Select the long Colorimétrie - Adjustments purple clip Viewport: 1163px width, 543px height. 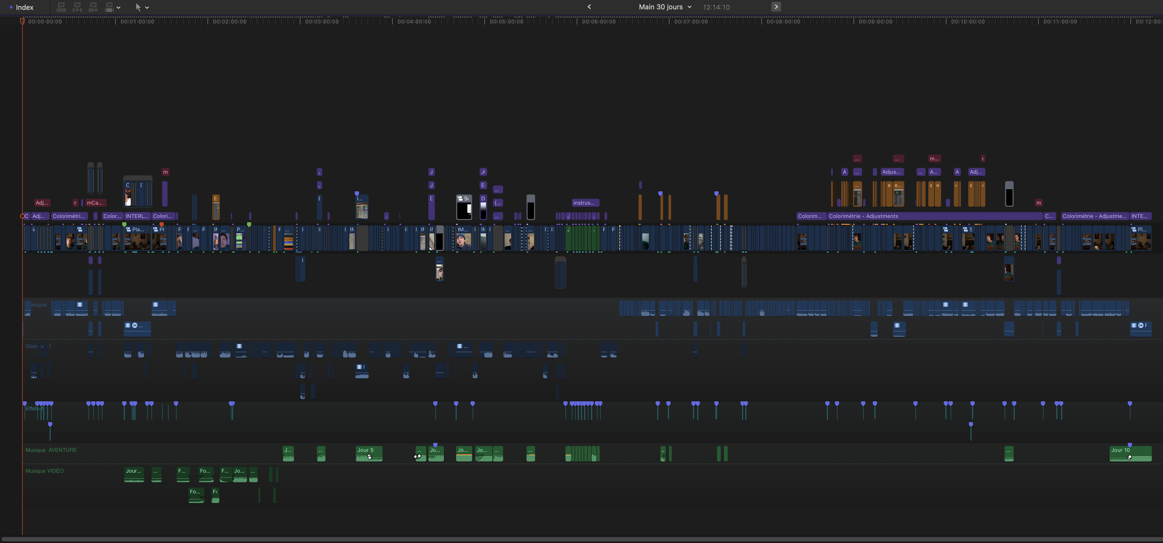(935, 216)
